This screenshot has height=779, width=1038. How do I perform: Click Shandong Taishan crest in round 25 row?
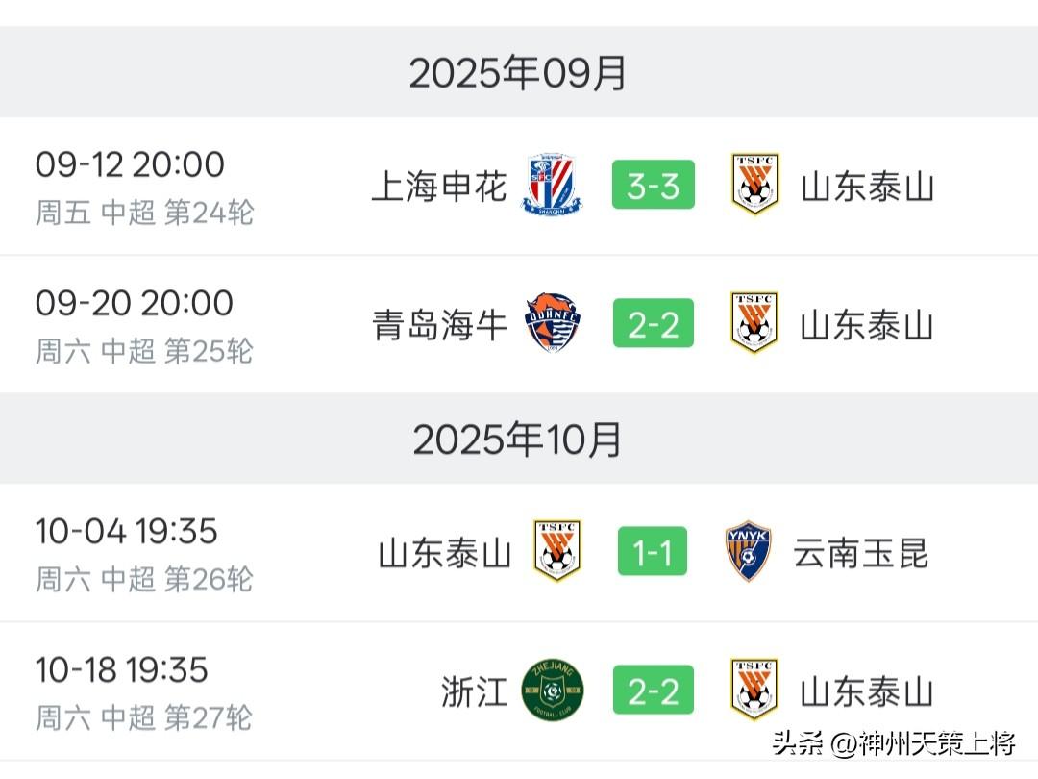point(754,323)
